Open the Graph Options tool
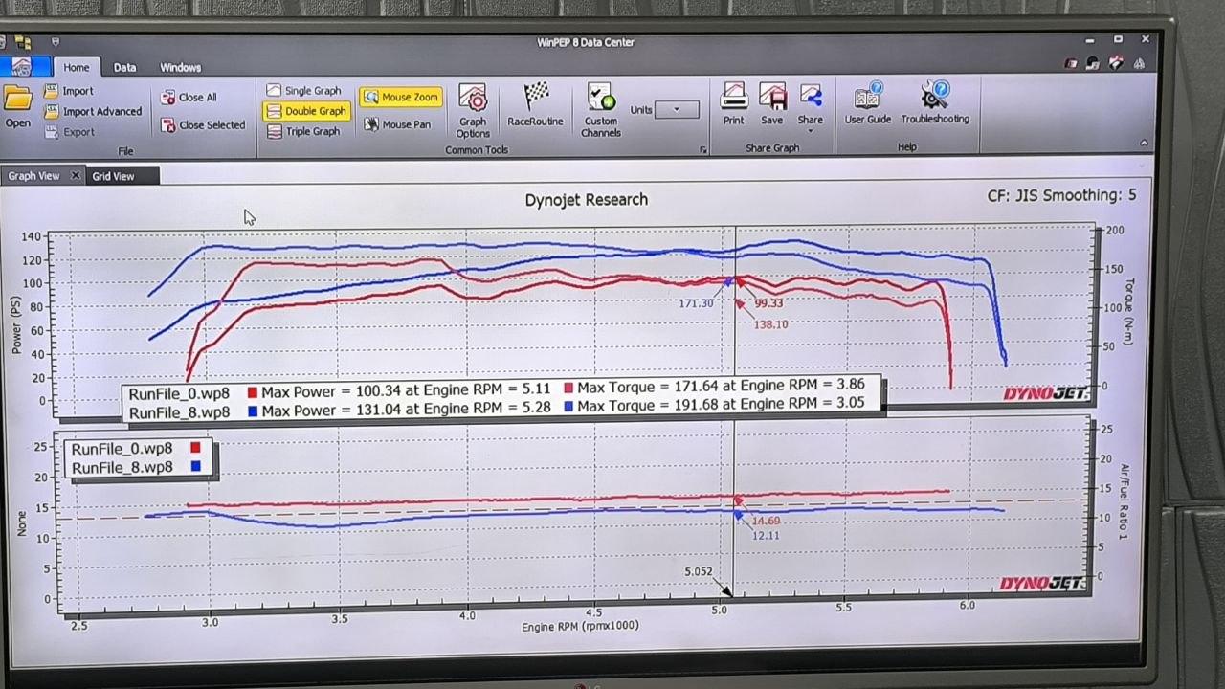 coord(473,111)
